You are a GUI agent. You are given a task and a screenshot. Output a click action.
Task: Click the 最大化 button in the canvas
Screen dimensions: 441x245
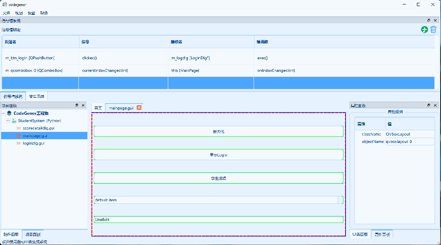[x=218, y=131]
